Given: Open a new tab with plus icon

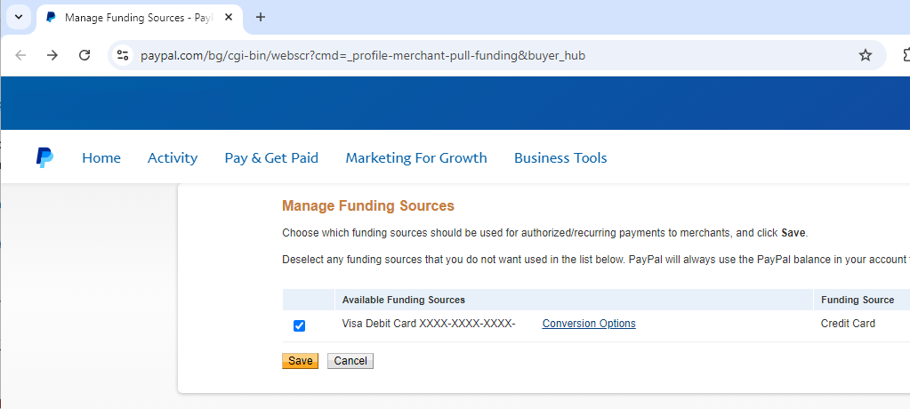Looking at the screenshot, I should (x=261, y=18).
